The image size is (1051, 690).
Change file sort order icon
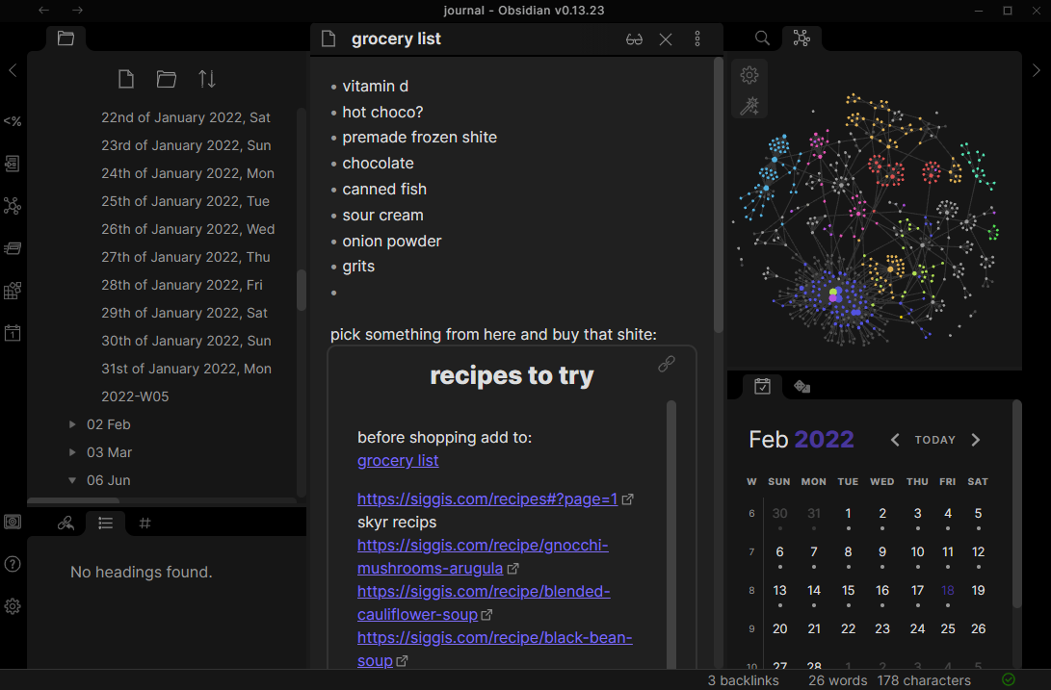point(207,79)
